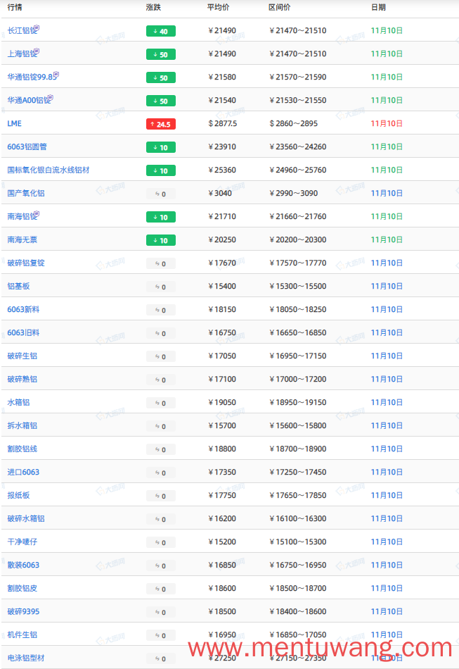
Task: Click the grey 0 badge for 国产氧化铝
Action: coord(161,194)
